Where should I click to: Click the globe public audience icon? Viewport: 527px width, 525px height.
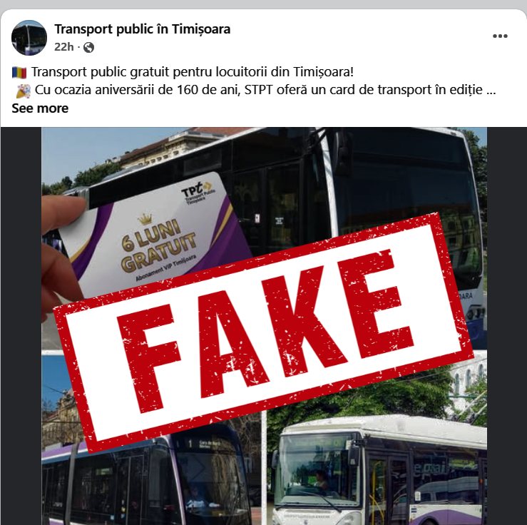(88, 47)
